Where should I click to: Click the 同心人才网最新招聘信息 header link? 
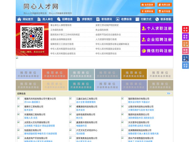(35, 13)
